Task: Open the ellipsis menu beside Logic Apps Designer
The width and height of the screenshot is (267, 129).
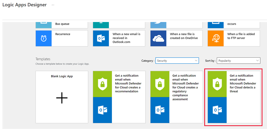Action: [53, 5]
